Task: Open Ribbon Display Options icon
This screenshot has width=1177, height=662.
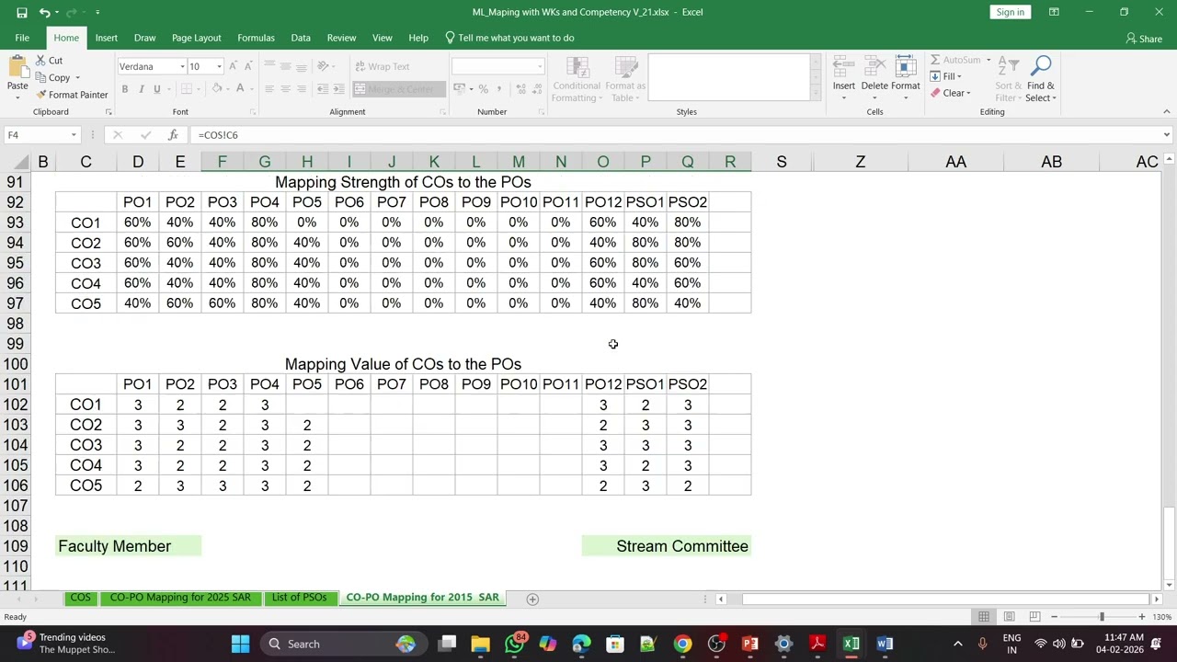Action: point(1054,12)
